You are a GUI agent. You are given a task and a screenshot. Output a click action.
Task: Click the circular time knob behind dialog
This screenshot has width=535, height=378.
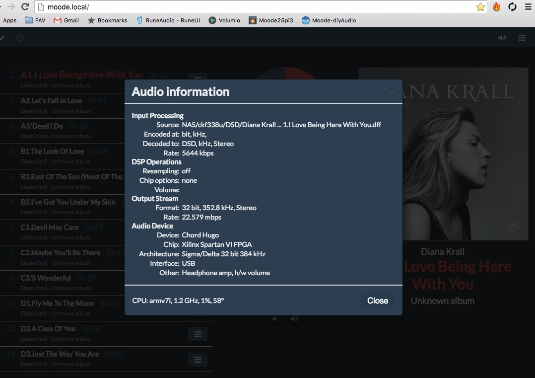point(285,74)
